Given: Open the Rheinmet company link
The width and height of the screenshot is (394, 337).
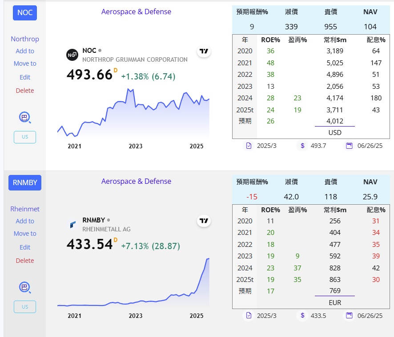Looking at the screenshot, I should pos(25,209).
